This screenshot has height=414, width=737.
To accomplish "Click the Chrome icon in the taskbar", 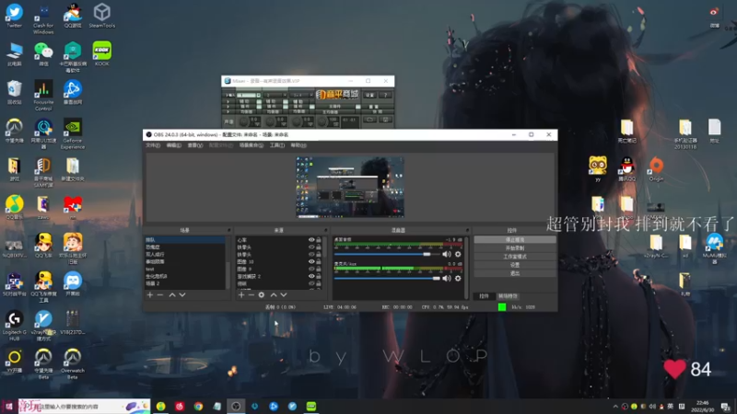I will click(x=198, y=407).
